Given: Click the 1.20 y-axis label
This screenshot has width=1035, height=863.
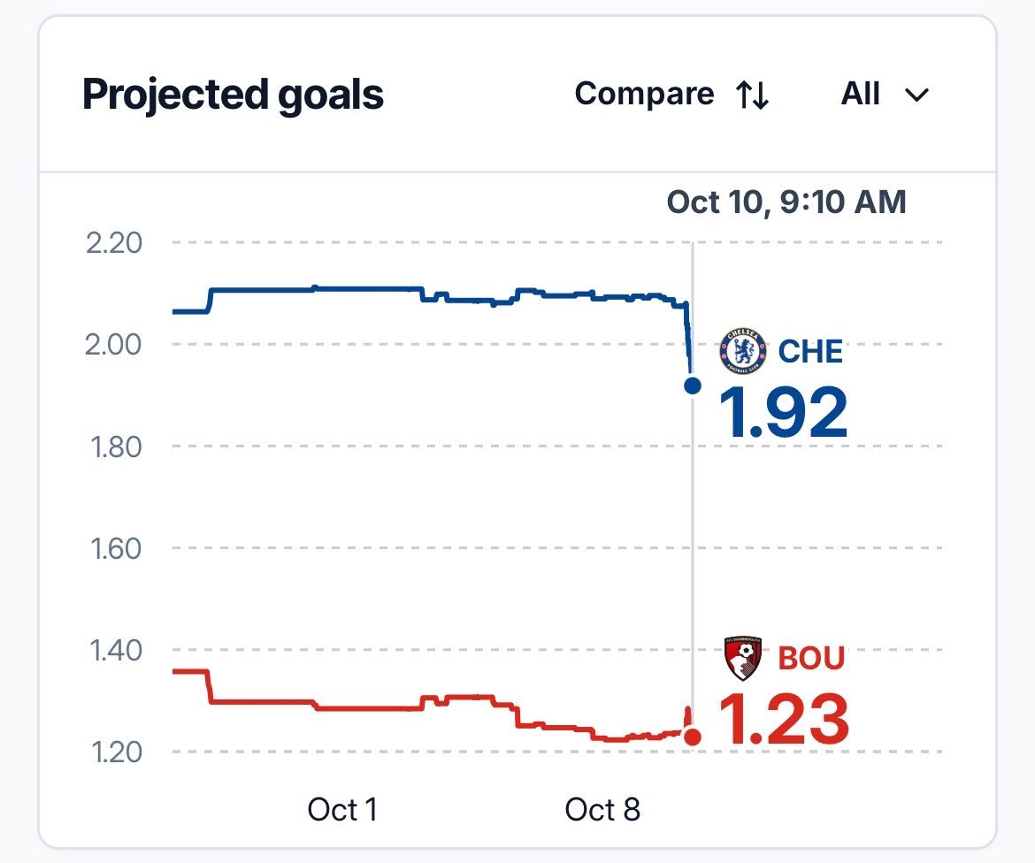Looking at the screenshot, I should point(116,752).
